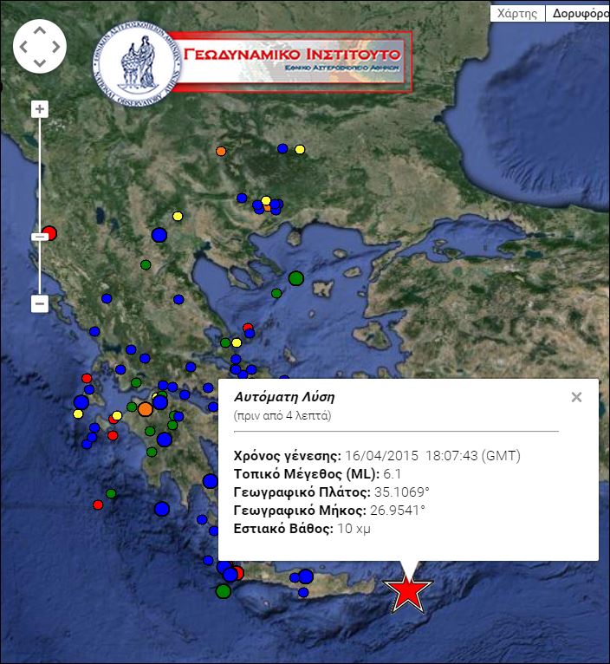Image resolution: width=610 pixels, height=664 pixels.
Task: Open the Γεωδυναμικό Ινστιτούτο logo banner
Action: 292,62
